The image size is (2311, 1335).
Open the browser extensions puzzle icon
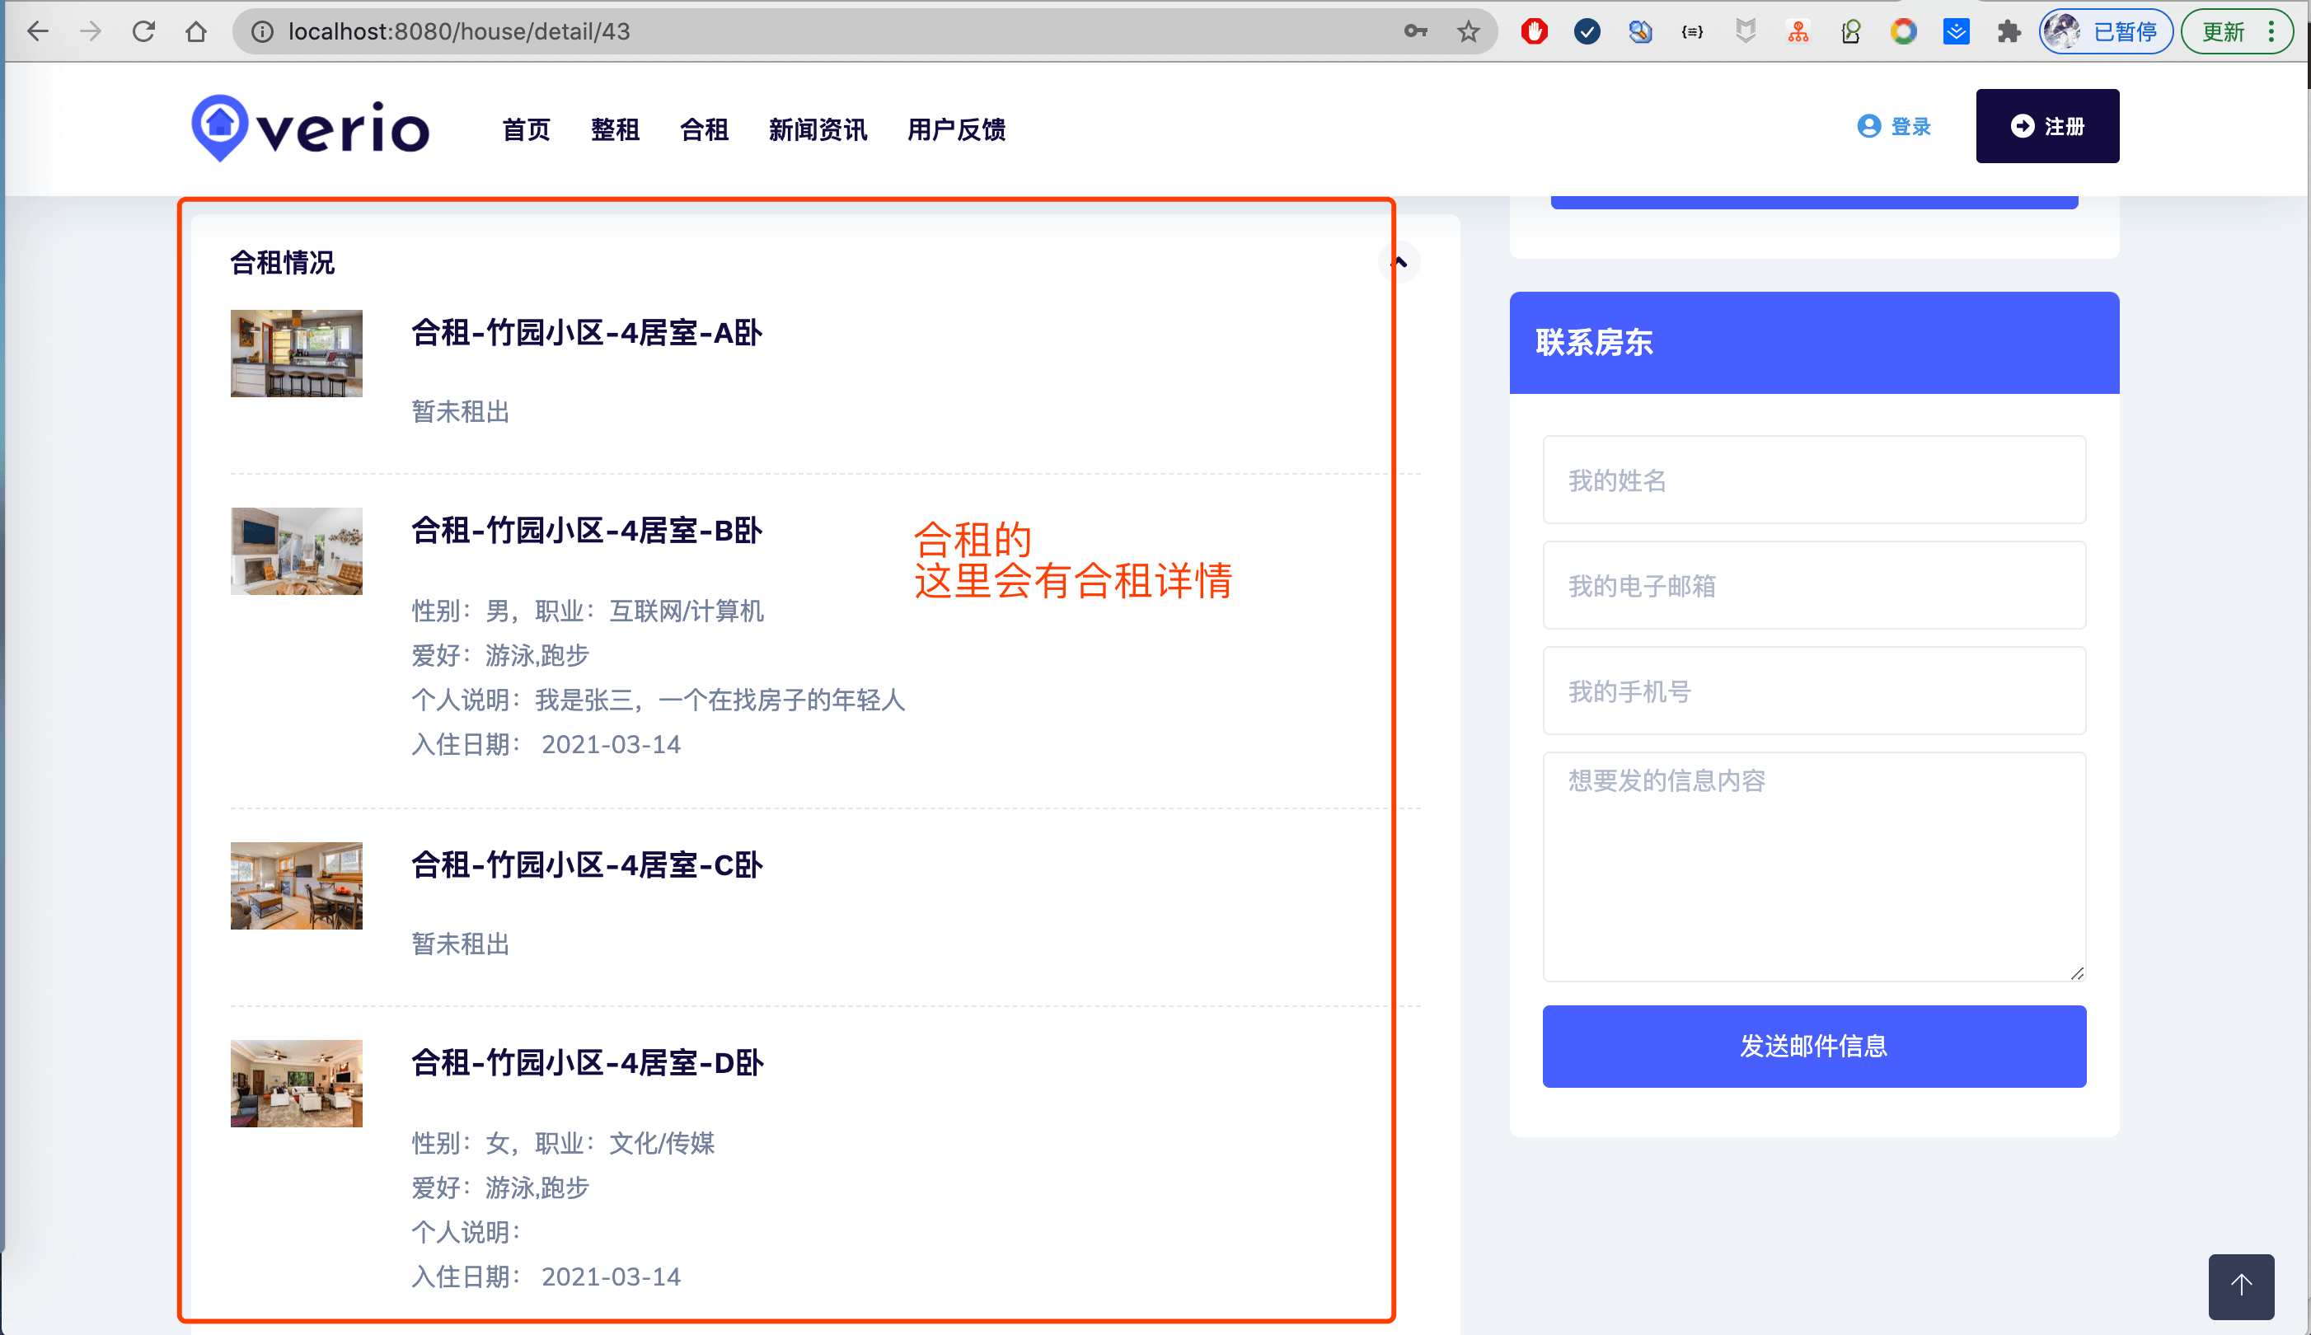click(2009, 32)
